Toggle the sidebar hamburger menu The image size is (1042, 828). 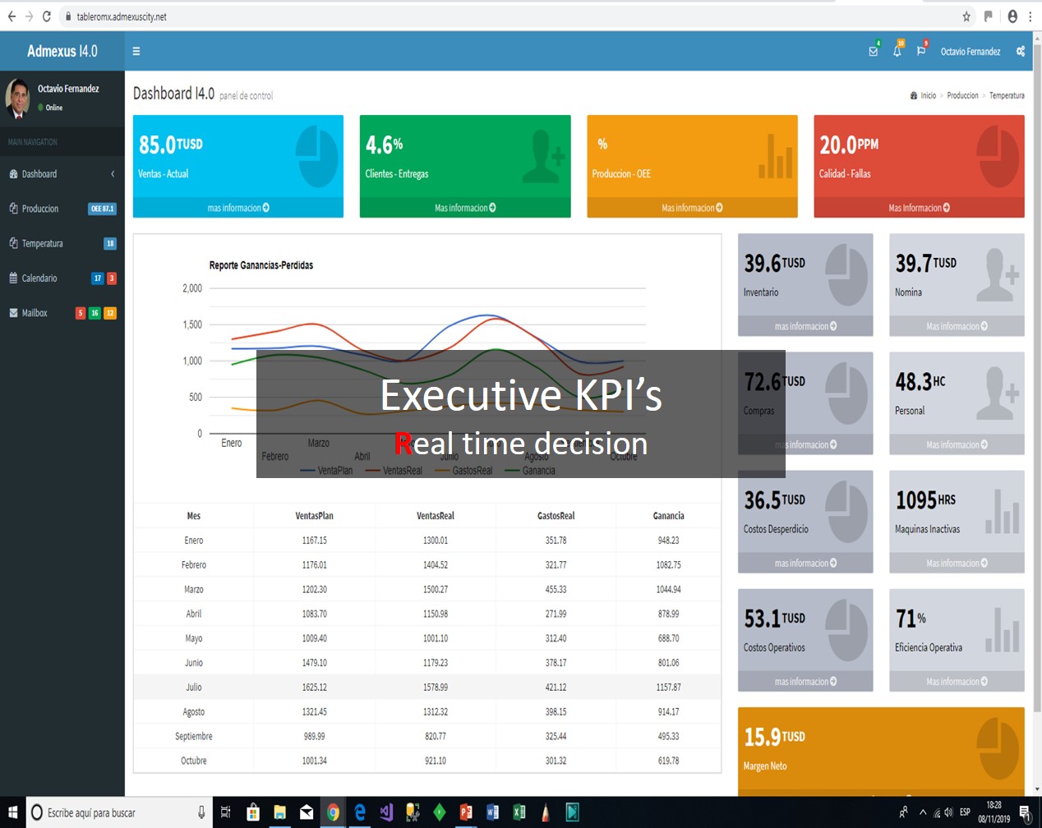tap(136, 51)
